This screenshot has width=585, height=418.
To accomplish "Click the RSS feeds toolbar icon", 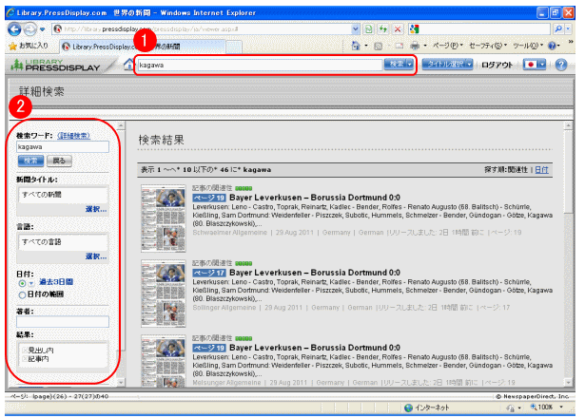I will [x=378, y=46].
